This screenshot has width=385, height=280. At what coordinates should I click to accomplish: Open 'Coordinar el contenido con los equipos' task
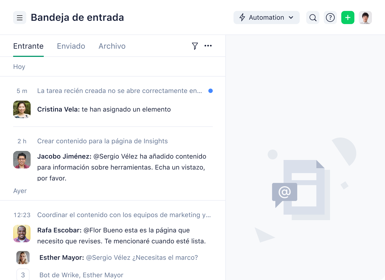[124, 215]
